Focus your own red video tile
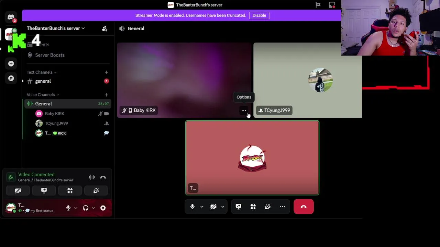Viewport: 440px width, 247px height. [x=252, y=158]
